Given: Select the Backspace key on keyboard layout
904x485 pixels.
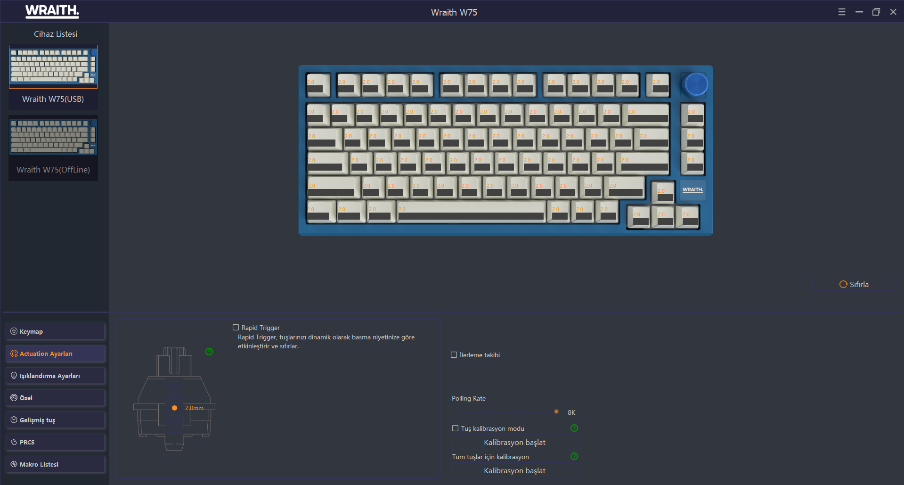Looking at the screenshot, I should pyautogui.click(x=645, y=115).
